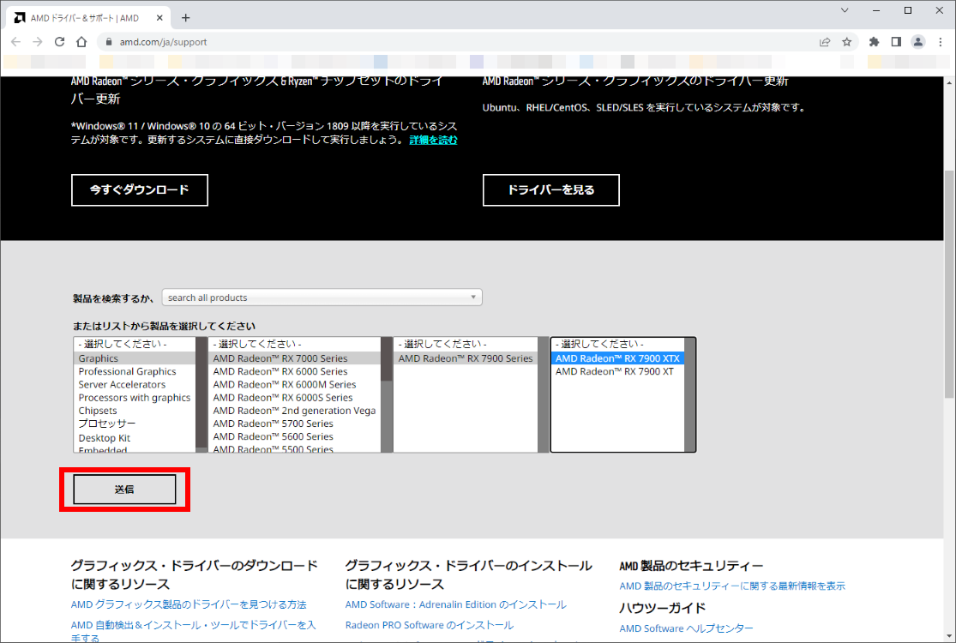Image resolution: width=956 pixels, height=643 pixels.
Task: Select AMD Radeon RX 6000M Series
Action: (294, 385)
